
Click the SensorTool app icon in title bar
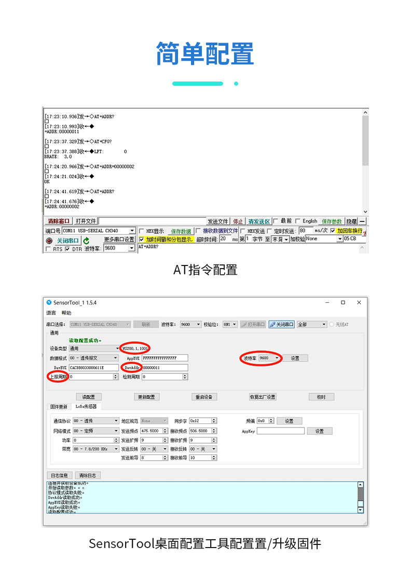[x=49, y=302]
